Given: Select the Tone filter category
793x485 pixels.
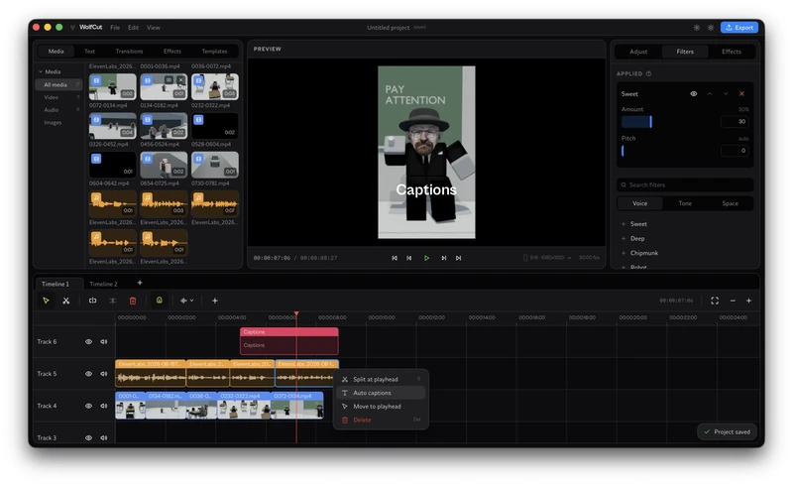Looking at the screenshot, I should click(x=685, y=203).
